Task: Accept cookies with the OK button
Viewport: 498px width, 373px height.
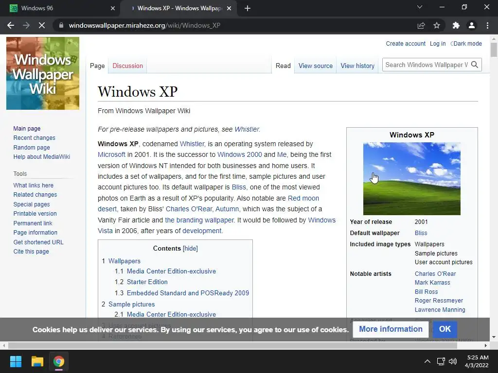Action: click(x=445, y=329)
